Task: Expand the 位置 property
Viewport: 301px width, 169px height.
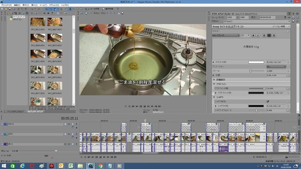Action: [213, 75]
